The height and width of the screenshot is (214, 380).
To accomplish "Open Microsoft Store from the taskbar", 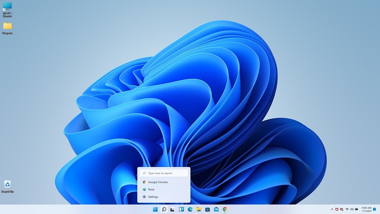I will click(x=208, y=209).
